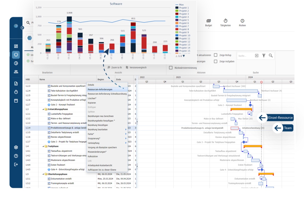
Task: Click the filter funnel icon in search
Action: (x=264, y=56)
